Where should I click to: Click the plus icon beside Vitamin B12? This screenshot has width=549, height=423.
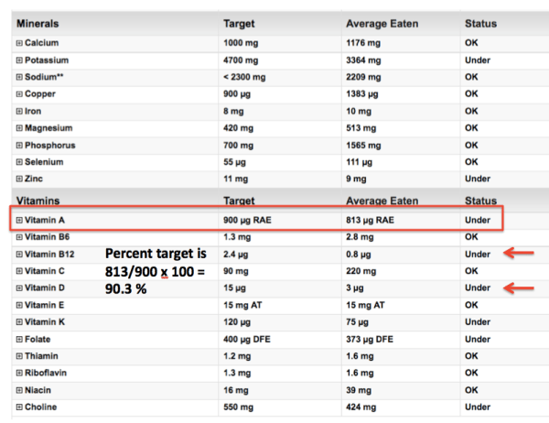pos(19,255)
